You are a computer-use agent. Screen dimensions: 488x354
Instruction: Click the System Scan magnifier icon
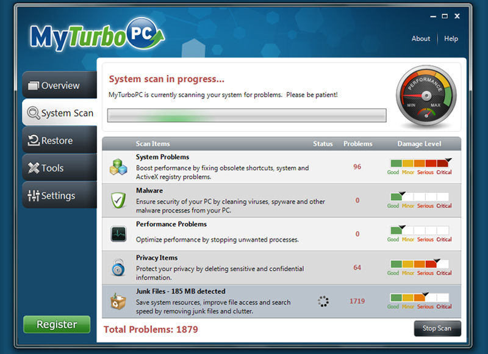[34, 113]
